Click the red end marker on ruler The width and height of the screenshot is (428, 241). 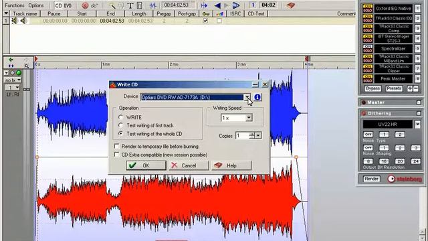(306, 58)
